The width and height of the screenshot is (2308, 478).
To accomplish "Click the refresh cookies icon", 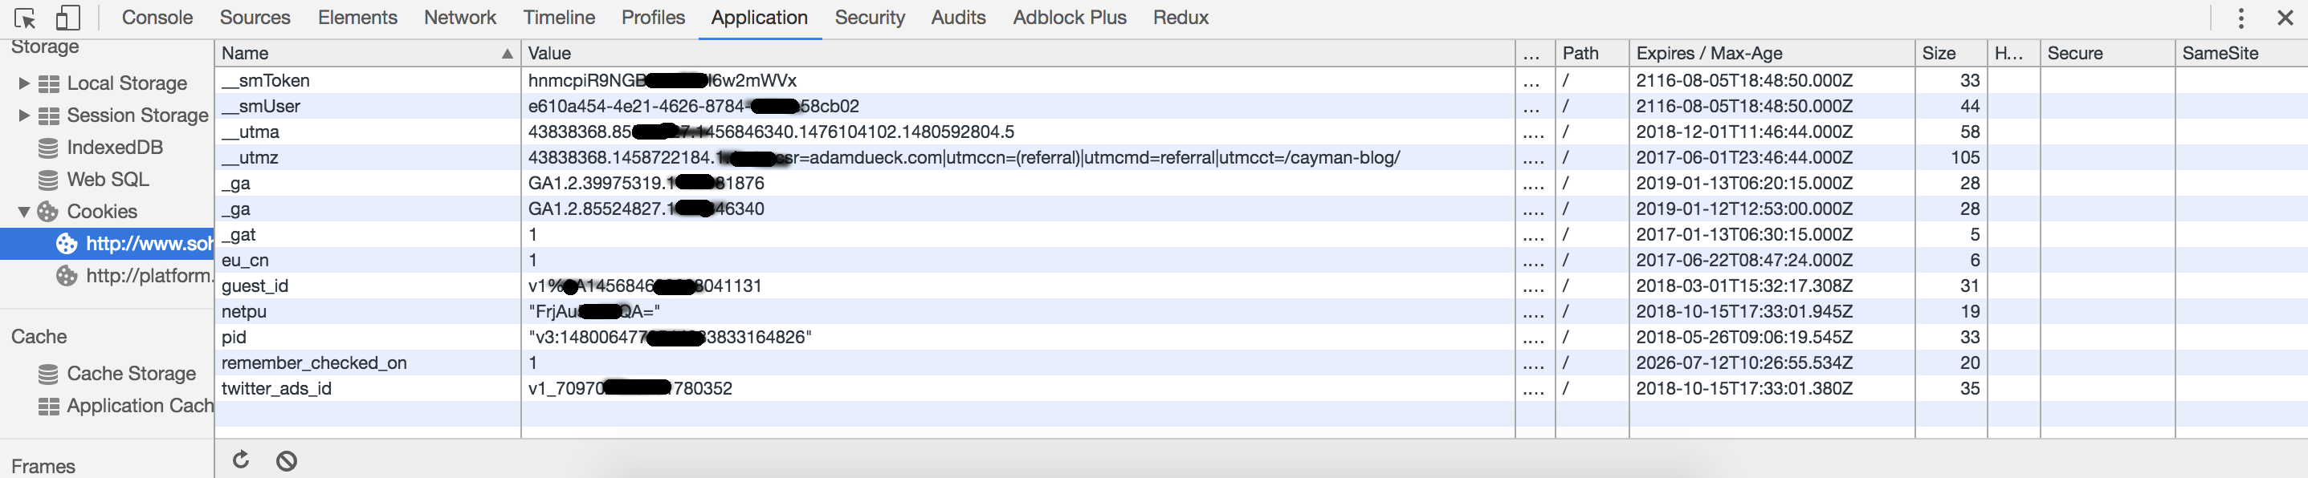I will tap(241, 460).
